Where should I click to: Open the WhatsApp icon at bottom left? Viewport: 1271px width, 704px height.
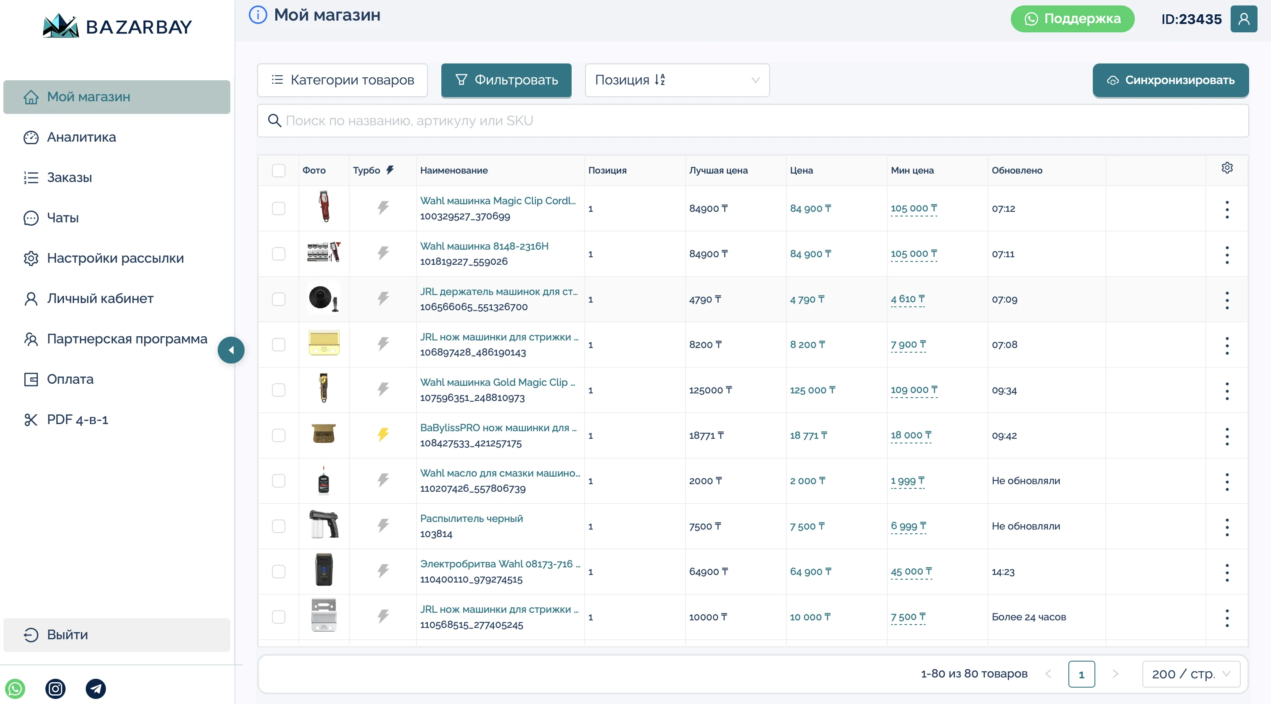(15, 689)
